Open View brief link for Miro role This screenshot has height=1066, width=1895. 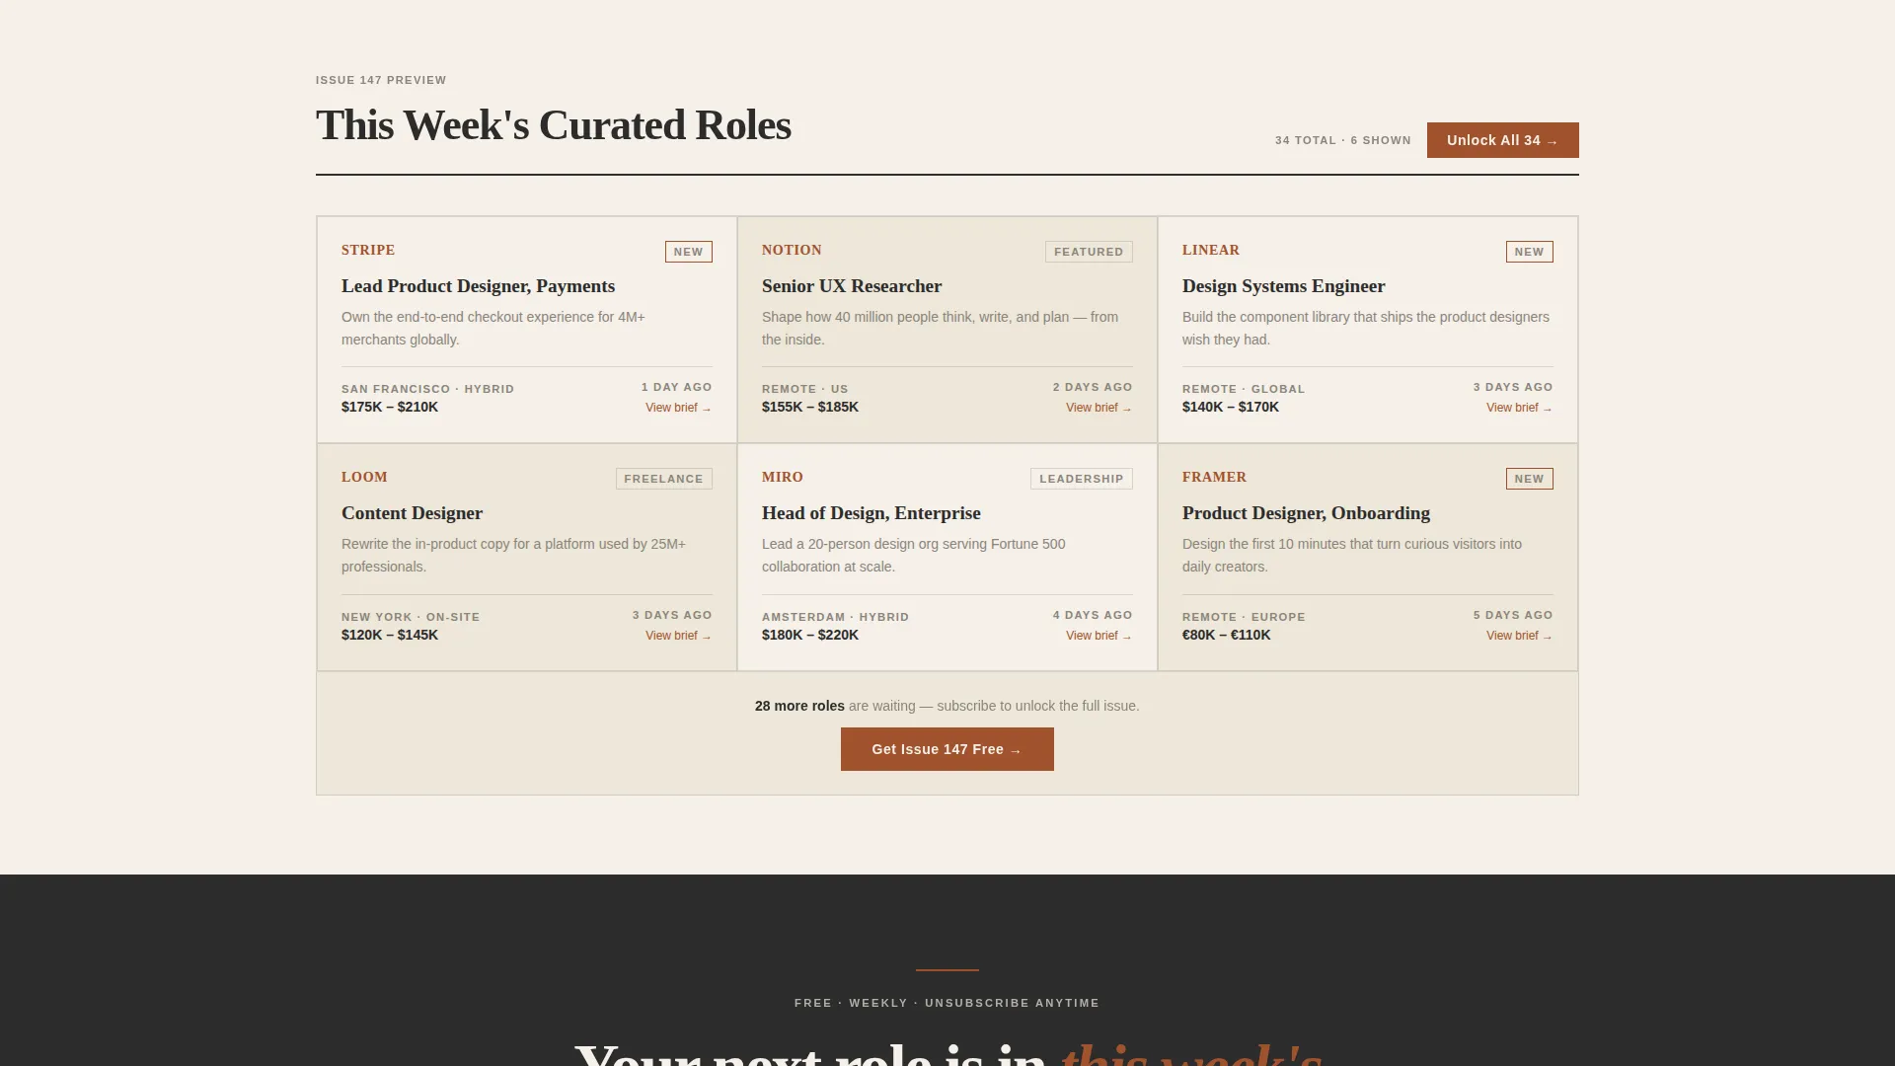(x=1099, y=636)
